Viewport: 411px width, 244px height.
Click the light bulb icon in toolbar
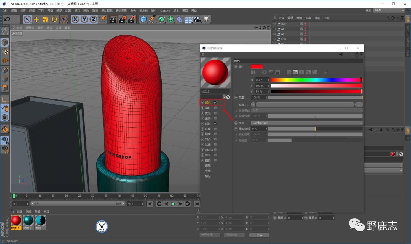(207, 19)
